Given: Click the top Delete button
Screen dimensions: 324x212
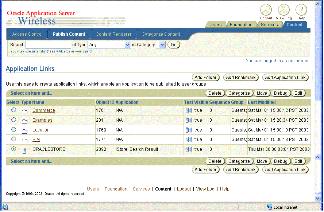Looking at the screenshot, I should click(215, 93).
